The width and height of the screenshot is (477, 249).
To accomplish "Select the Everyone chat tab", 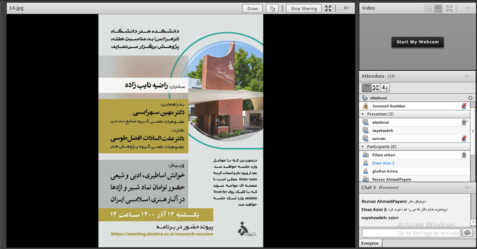I will tap(370, 243).
